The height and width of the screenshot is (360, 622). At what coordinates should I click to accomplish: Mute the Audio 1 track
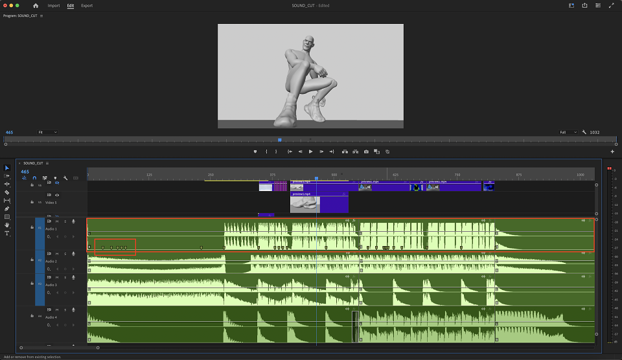click(x=57, y=221)
